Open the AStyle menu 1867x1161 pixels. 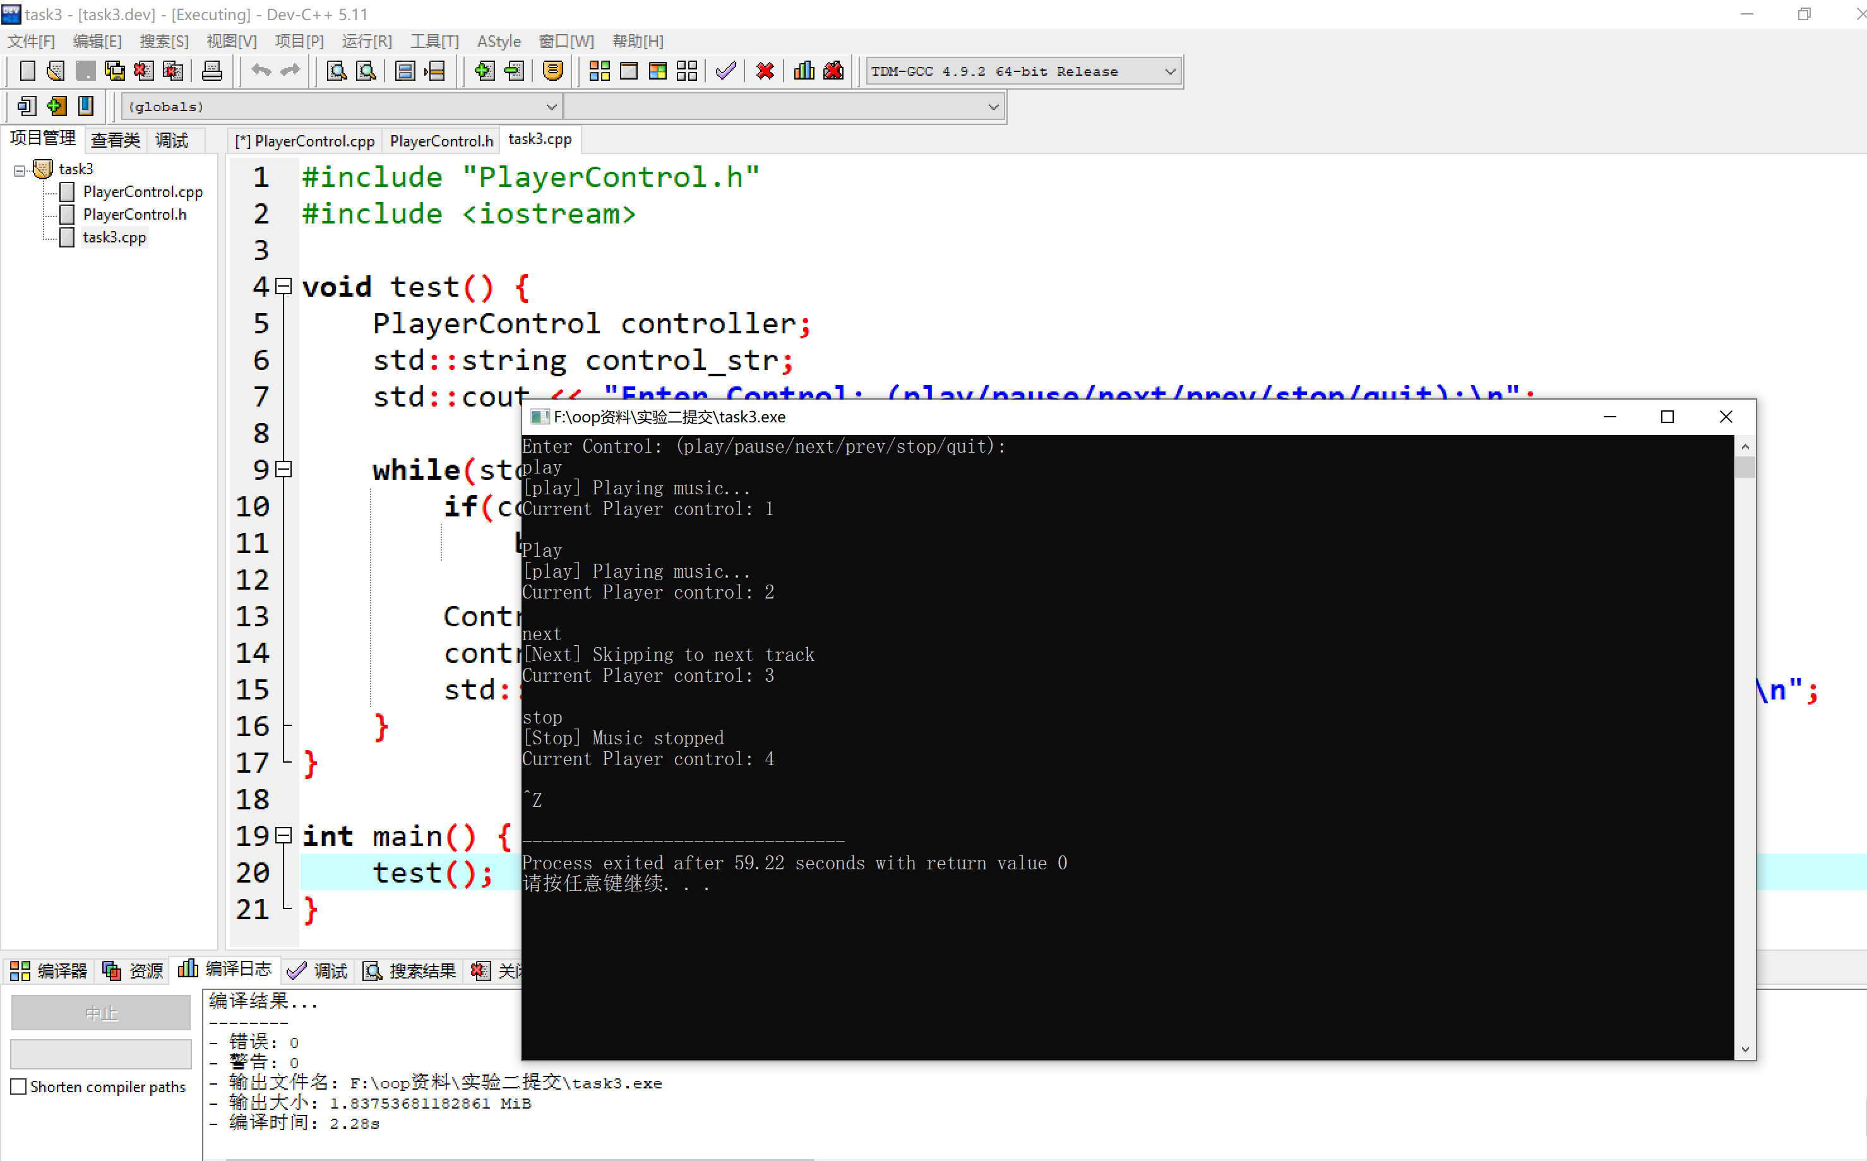pyautogui.click(x=498, y=42)
